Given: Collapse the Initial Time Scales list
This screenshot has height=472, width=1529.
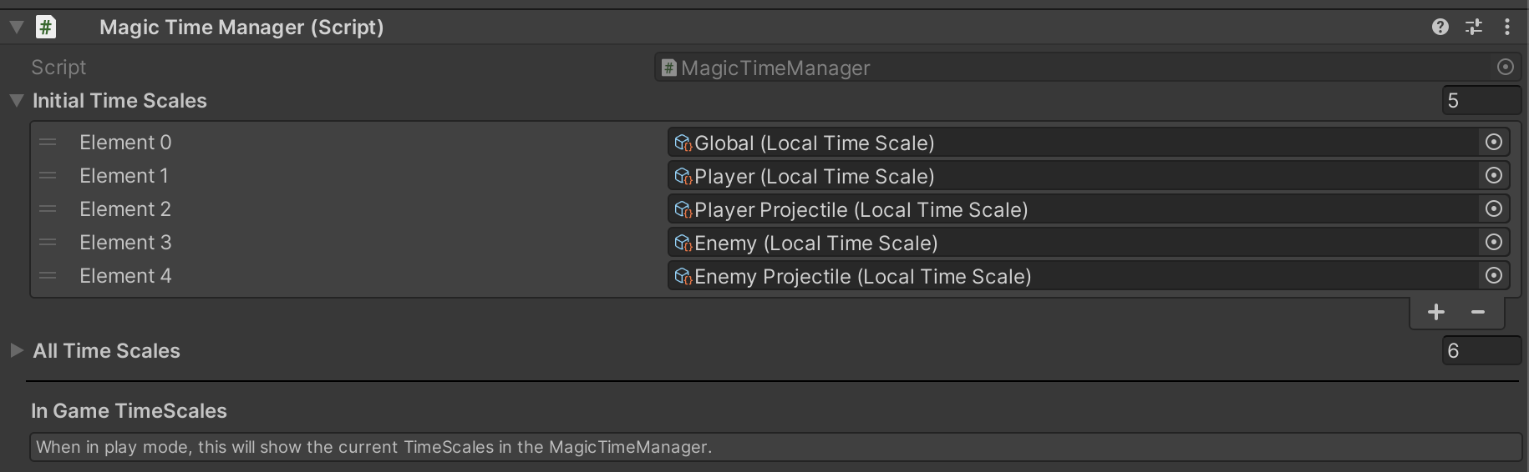Looking at the screenshot, I should point(16,101).
